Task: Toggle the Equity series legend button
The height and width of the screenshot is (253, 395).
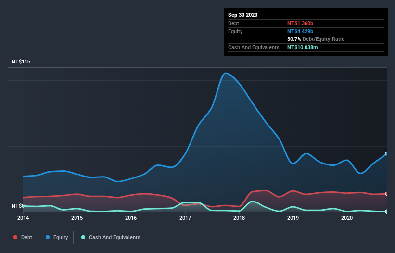Action: (x=57, y=238)
